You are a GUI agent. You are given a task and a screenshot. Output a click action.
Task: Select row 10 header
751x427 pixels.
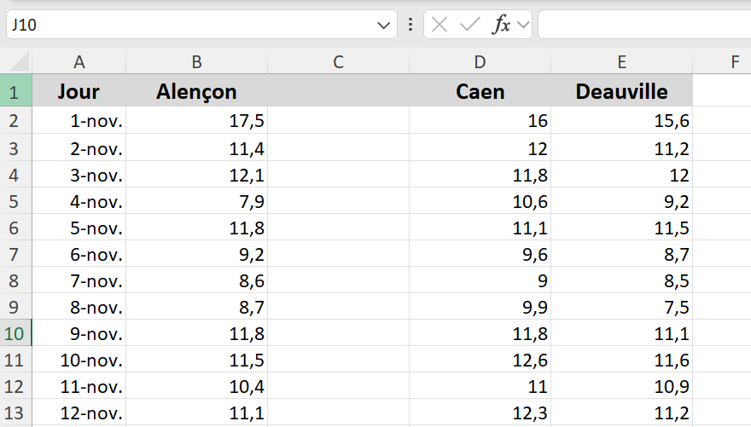15,332
